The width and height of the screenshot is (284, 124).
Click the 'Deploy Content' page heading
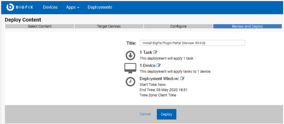(x=23, y=20)
